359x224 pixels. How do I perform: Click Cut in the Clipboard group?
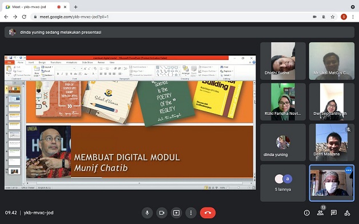17,67
